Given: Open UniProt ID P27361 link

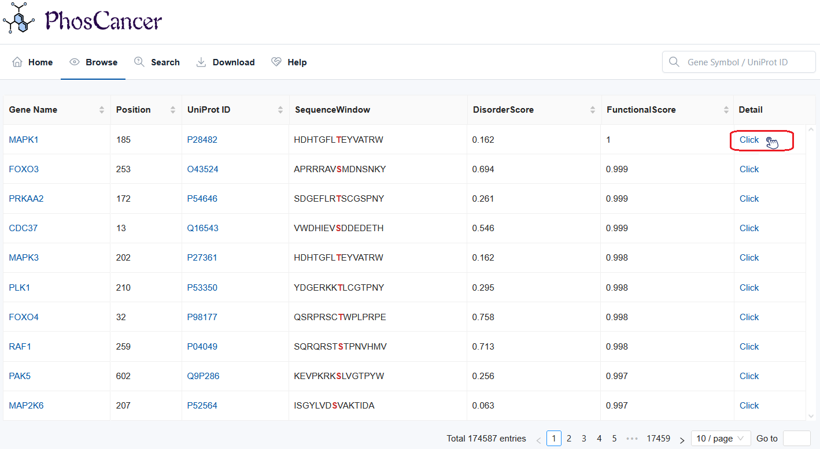Looking at the screenshot, I should click(x=202, y=258).
